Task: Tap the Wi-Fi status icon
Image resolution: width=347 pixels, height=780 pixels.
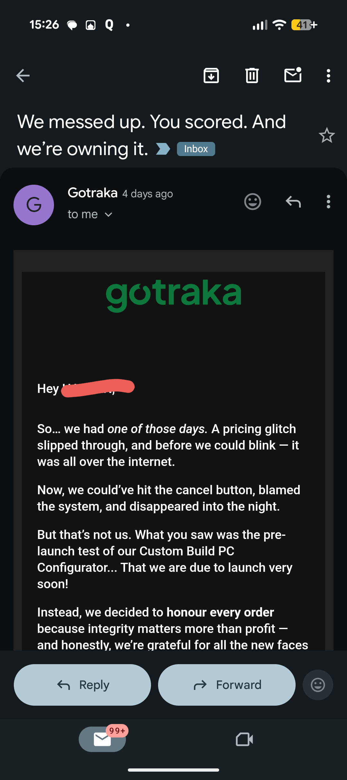Action: (279, 25)
